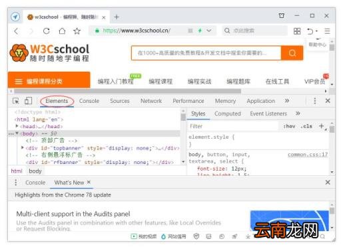Open VIP会员 nav link
Image resolution: width=343 pixels, height=249 pixels.
point(315,82)
